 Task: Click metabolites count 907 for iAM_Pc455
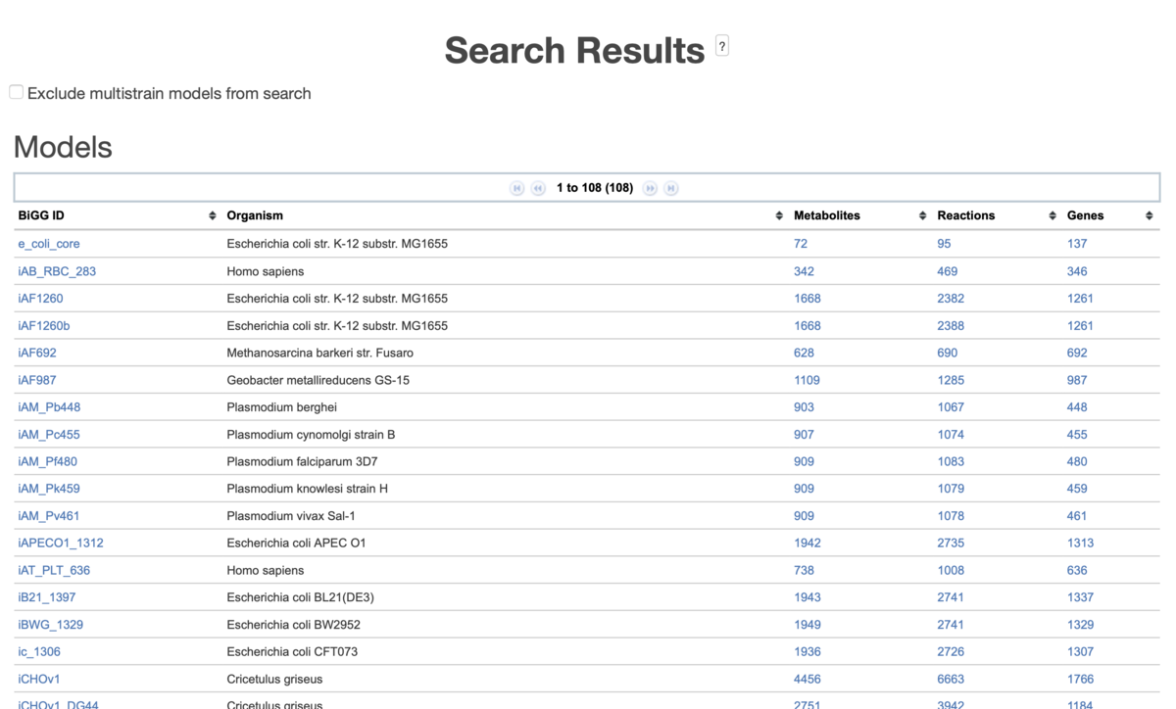coord(804,435)
